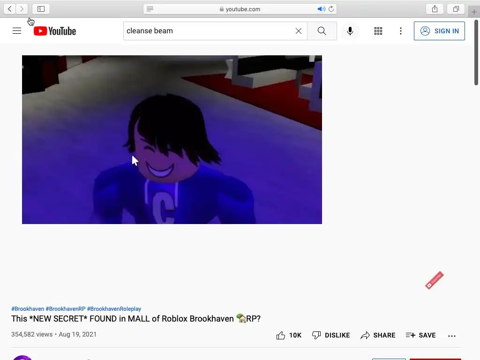Open YouTube settings three-dot menu
Viewport: 480px width, 360px height.
click(x=401, y=31)
